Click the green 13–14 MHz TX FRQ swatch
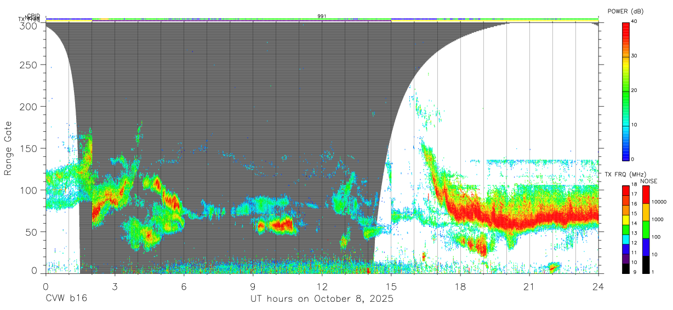The image size is (673, 310). pyautogui.click(x=626, y=229)
